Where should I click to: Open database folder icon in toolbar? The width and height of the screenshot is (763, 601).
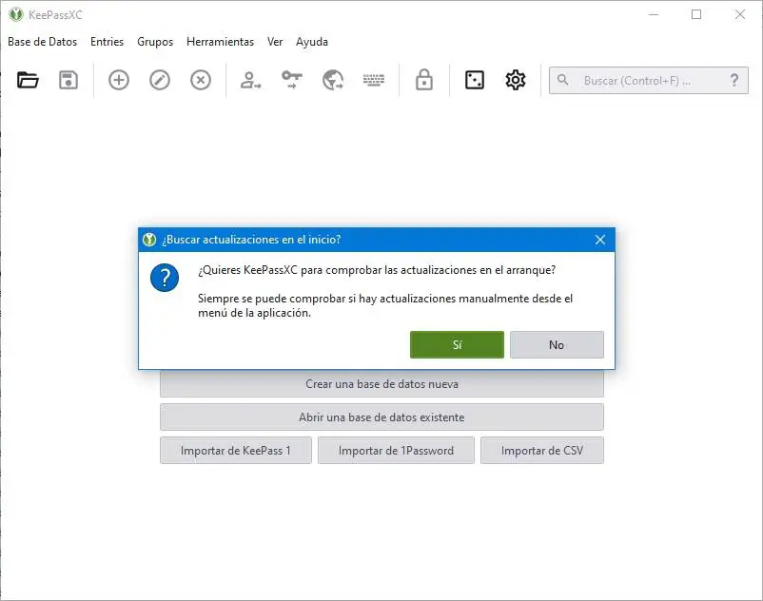point(28,80)
